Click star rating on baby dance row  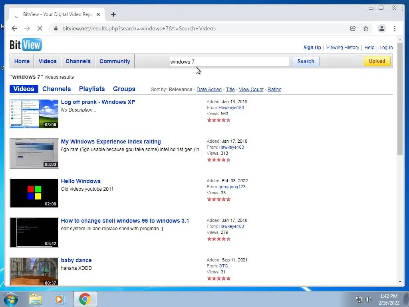[219, 279]
